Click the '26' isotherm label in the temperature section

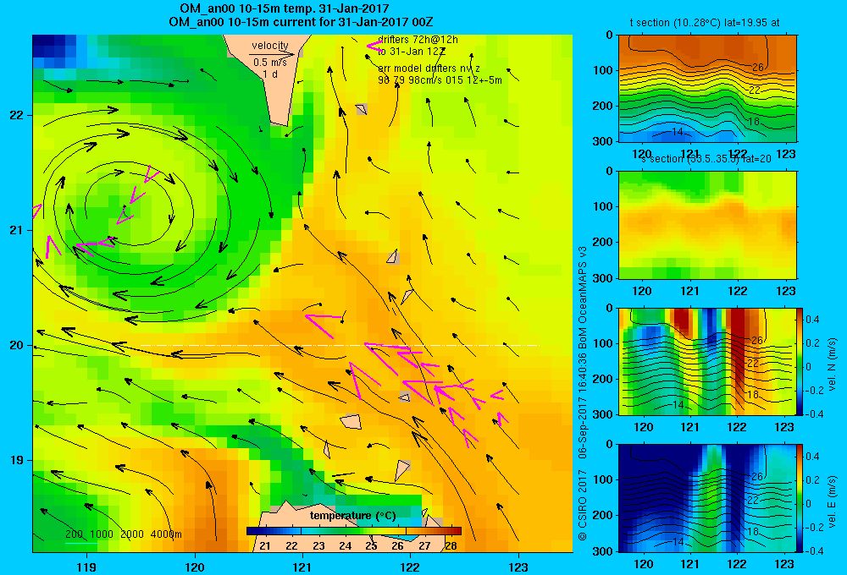[x=757, y=68]
